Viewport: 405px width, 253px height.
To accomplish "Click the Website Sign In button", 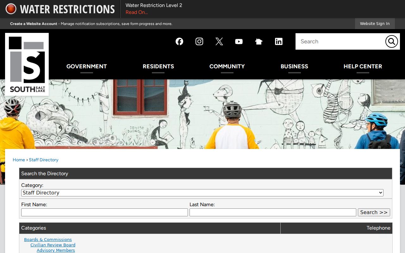I will 375,24.
